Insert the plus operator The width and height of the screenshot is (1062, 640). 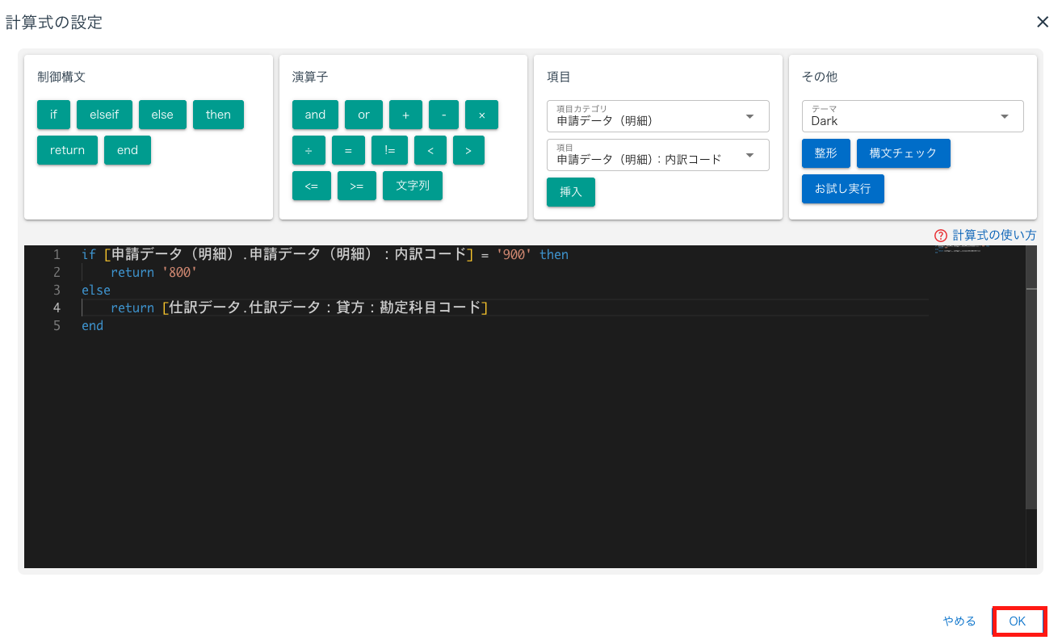point(405,115)
